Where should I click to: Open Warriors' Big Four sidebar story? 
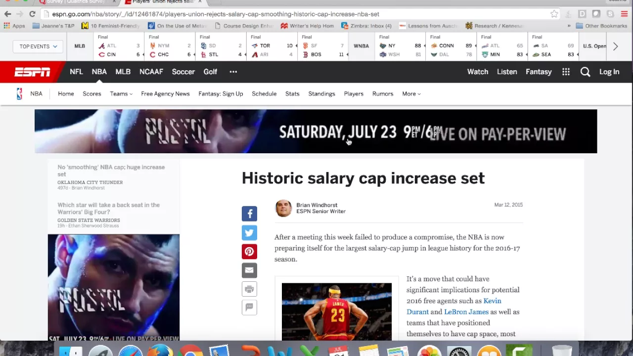(x=108, y=208)
